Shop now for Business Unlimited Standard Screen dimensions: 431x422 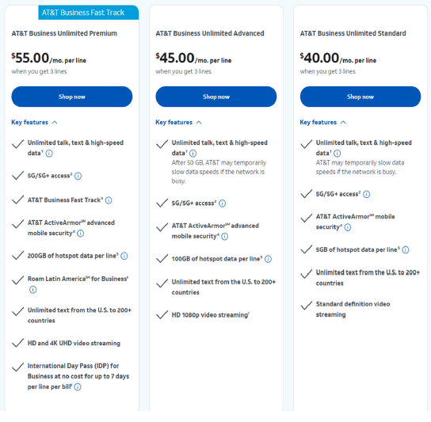click(x=360, y=97)
